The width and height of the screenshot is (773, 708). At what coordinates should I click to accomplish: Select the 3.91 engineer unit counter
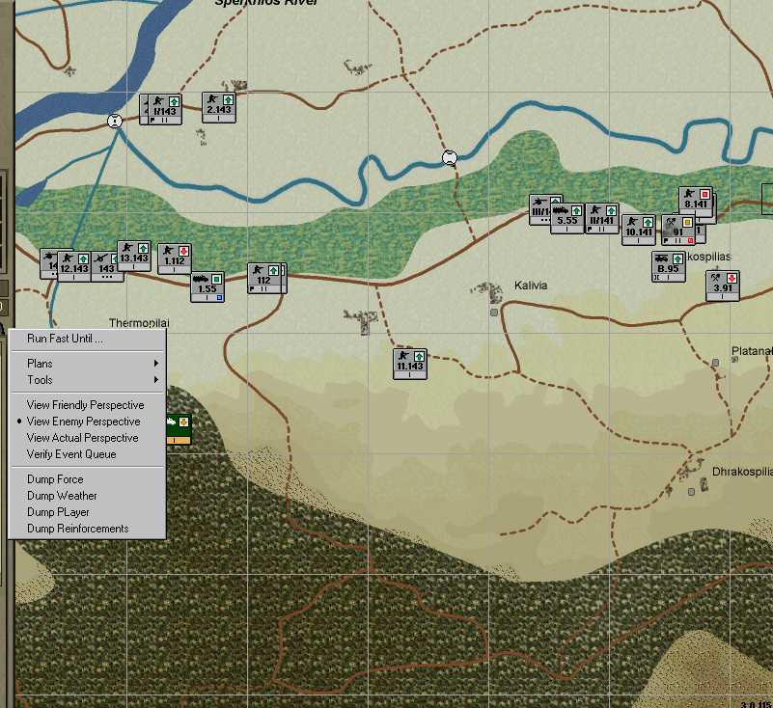[723, 286]
